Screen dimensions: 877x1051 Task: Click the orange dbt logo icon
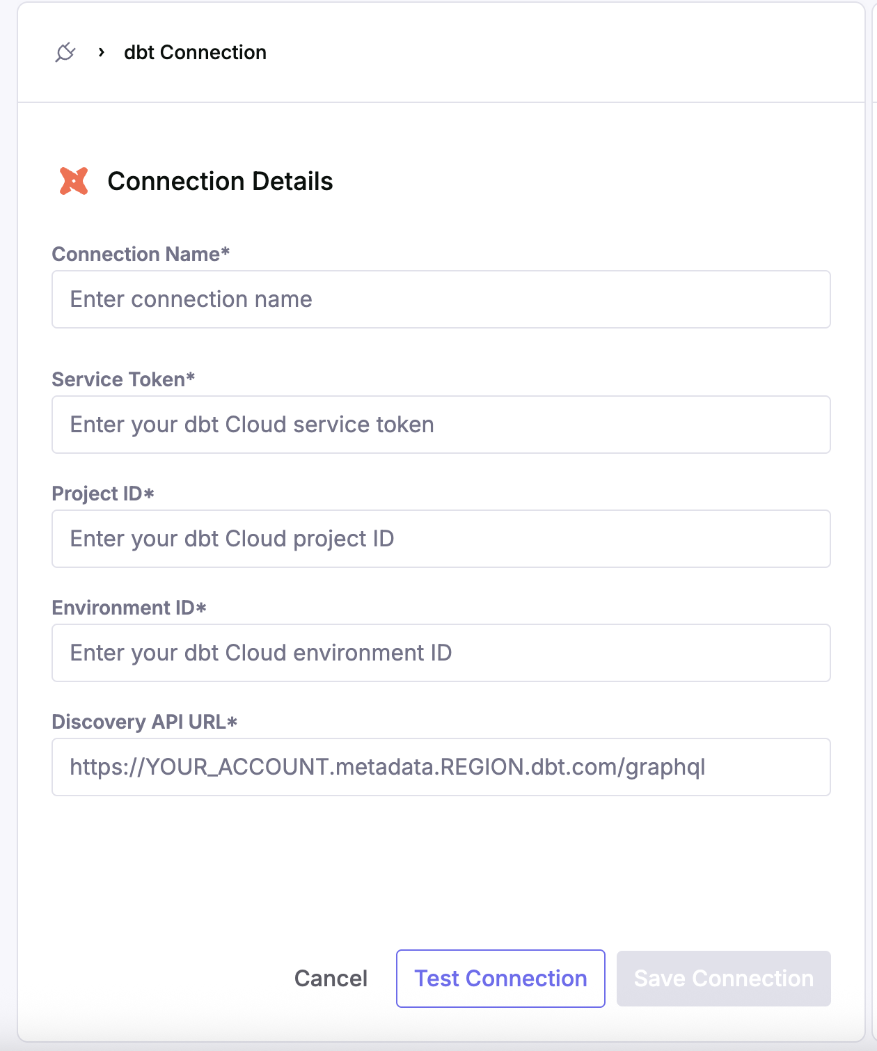coord(74,181)
